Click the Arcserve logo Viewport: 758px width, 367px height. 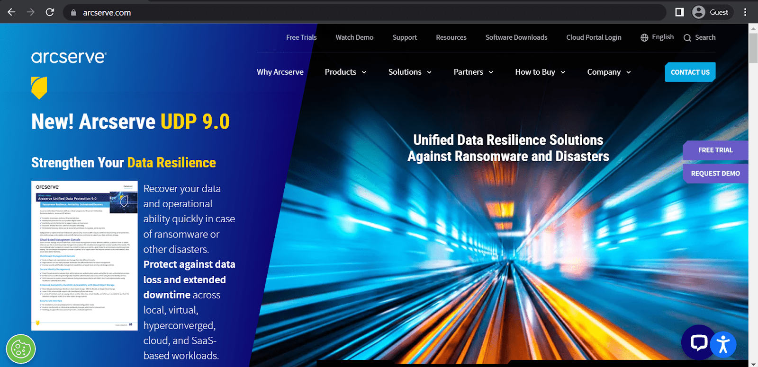point(69,58)
